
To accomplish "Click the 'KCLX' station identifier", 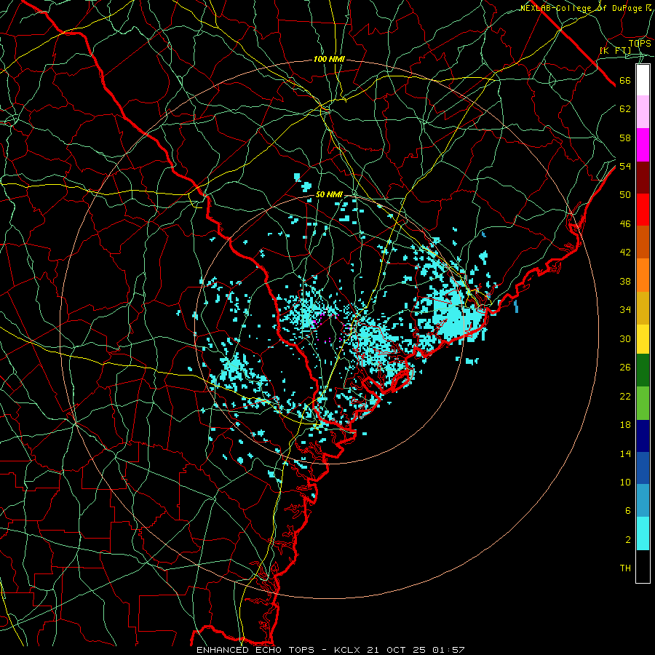I will pyautogui.click(x=348, y=650).
